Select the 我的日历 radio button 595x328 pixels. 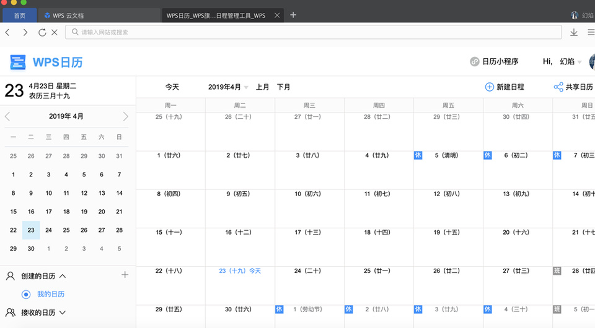[26, 295]
